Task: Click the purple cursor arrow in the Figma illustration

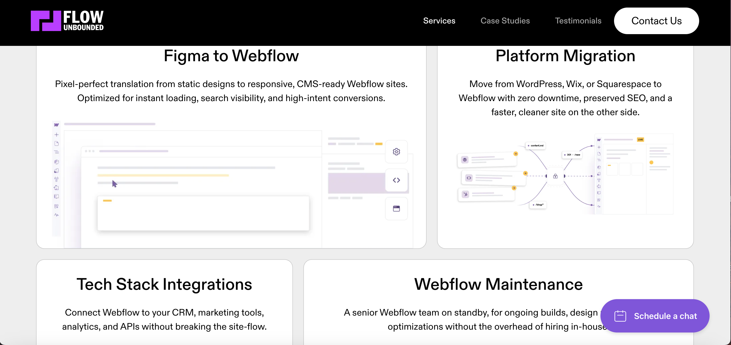Action: (x=114, y=184)
